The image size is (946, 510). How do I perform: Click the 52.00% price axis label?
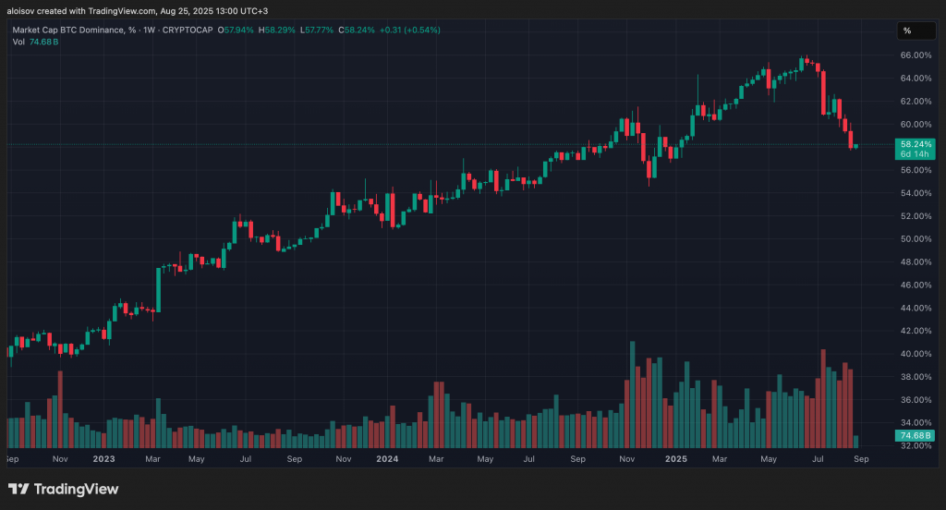916,215
